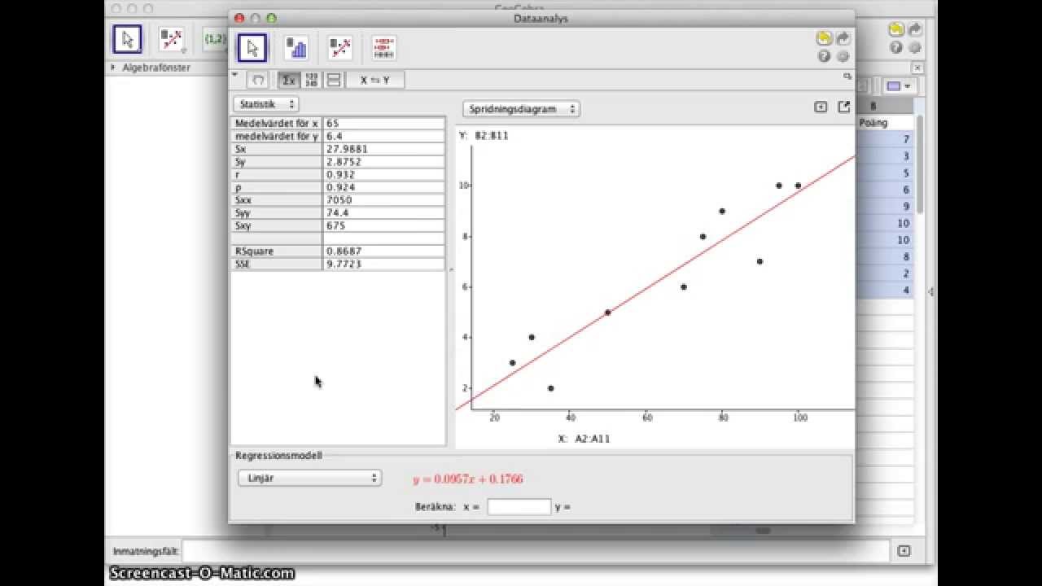Toggle the Show Data table button
1042x586 pixels.
tap(311, 80)
